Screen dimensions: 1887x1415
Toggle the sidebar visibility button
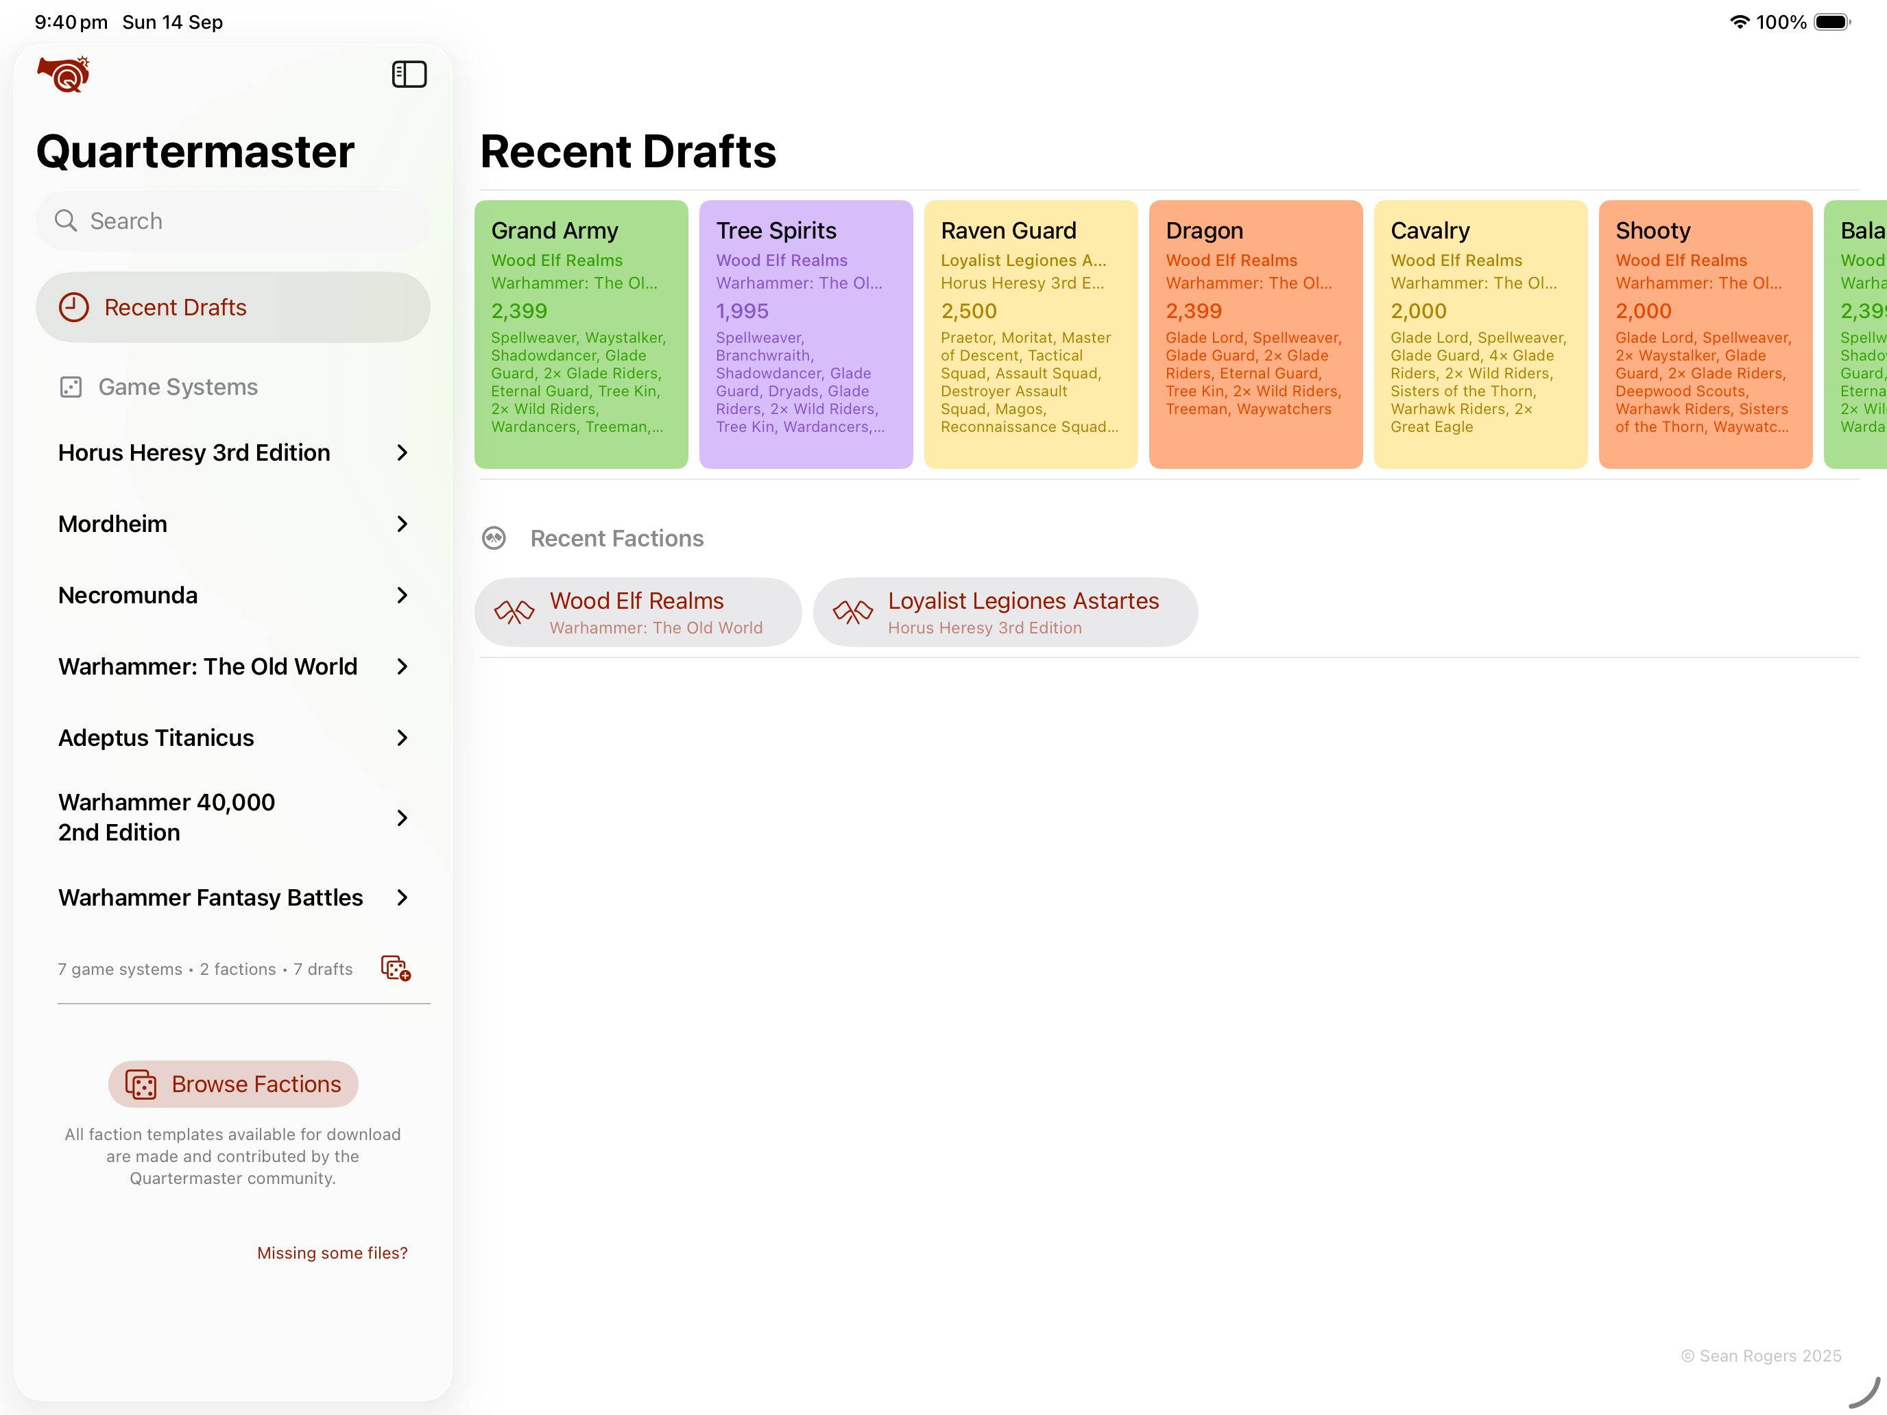[x=409, y=74]
